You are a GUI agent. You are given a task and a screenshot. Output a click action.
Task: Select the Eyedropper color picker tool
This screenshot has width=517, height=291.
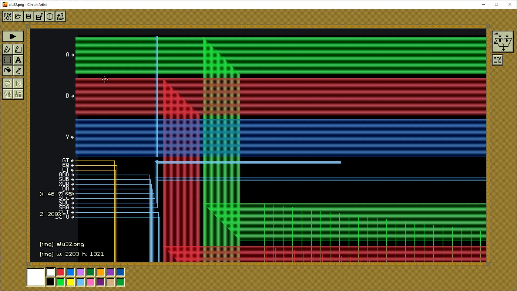[18, 71]
